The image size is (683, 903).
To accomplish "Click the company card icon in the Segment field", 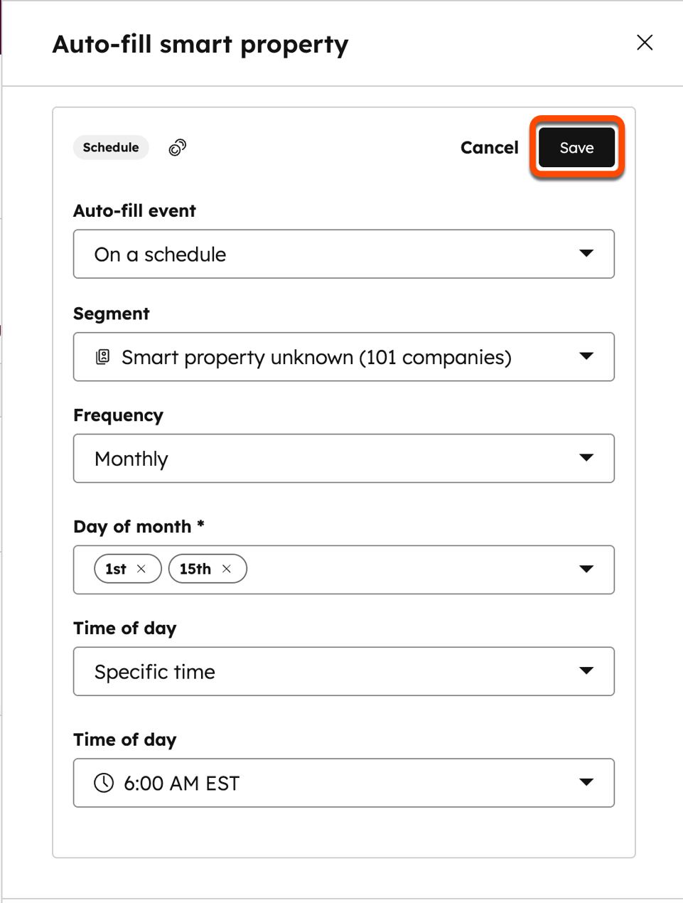I will (x=103, y=357).
